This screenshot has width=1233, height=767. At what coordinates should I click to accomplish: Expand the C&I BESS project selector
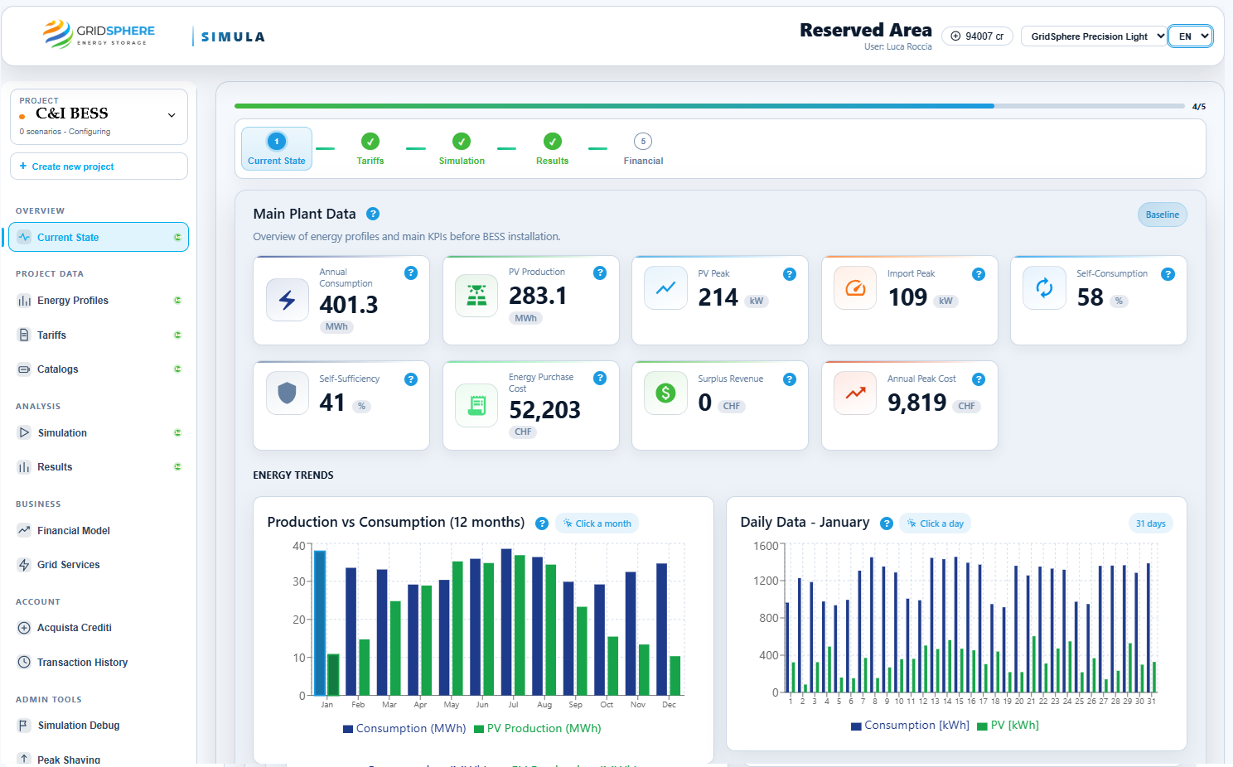99,117
